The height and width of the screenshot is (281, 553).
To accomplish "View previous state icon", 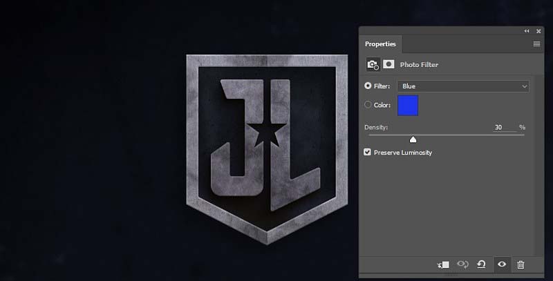I will [x=462, y=264].
